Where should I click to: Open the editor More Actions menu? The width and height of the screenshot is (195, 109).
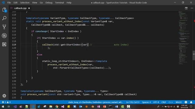point(192,8)
